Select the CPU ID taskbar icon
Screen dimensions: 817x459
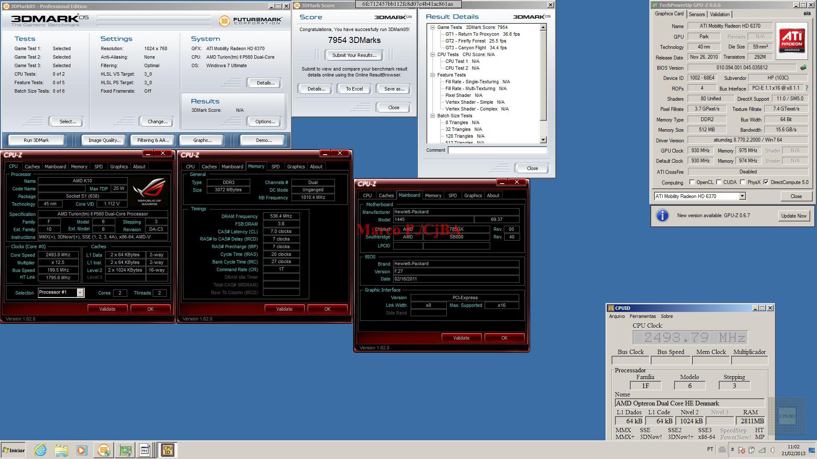168,450
